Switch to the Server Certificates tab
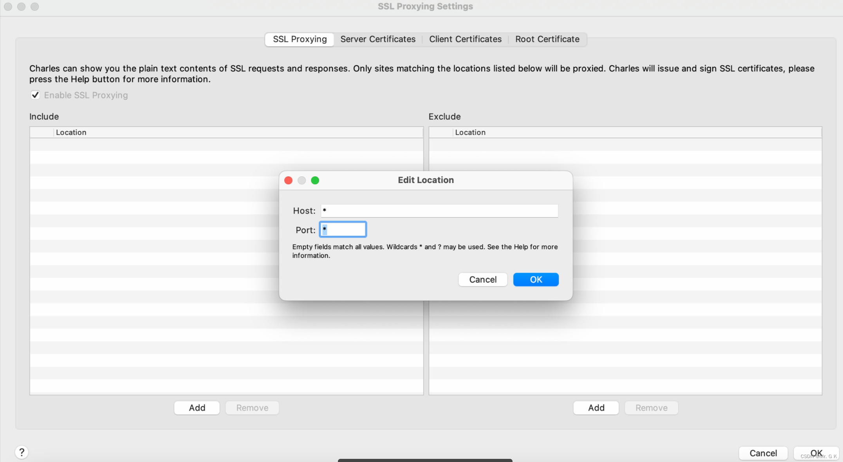This screenshot has width=843, height=462. [x=377, y=39]
